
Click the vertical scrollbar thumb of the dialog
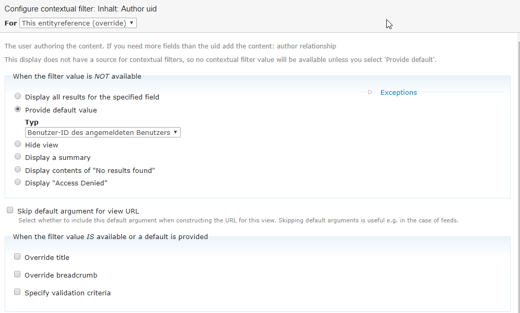(x=516, y=156)
